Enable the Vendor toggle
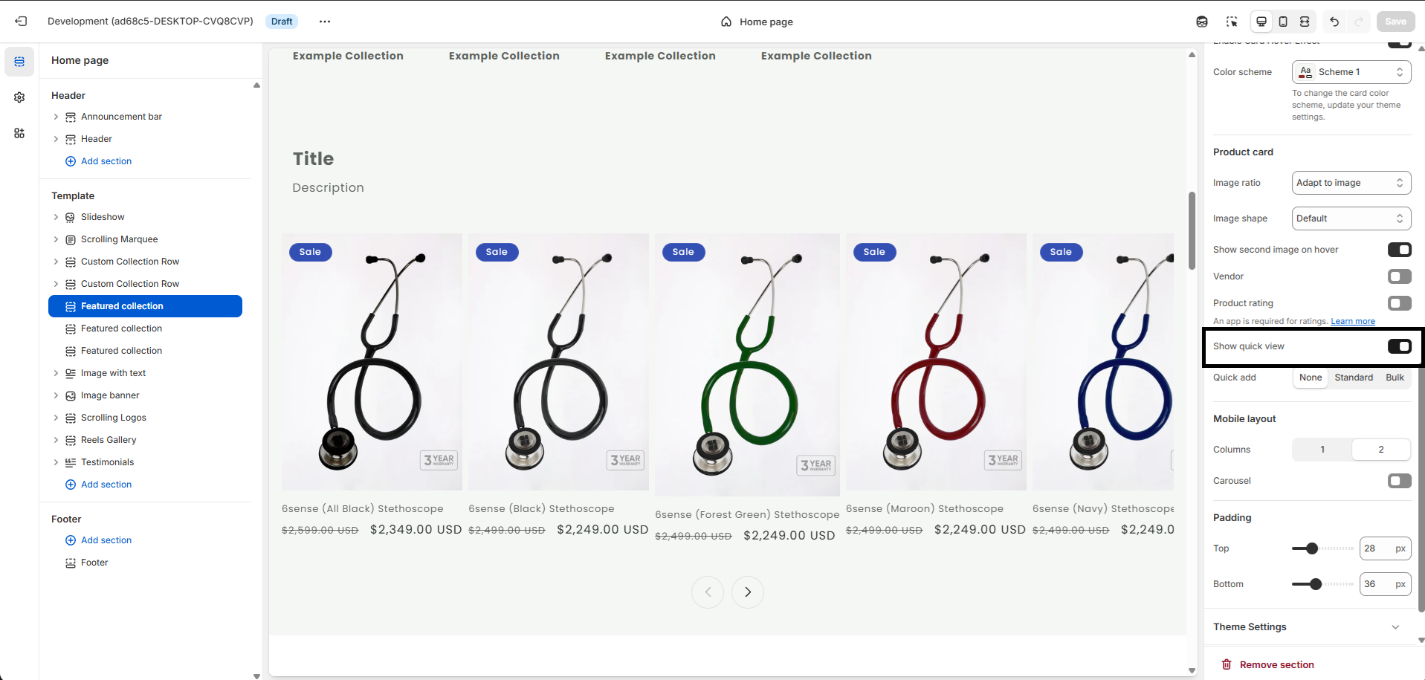 coord(1399,276)
